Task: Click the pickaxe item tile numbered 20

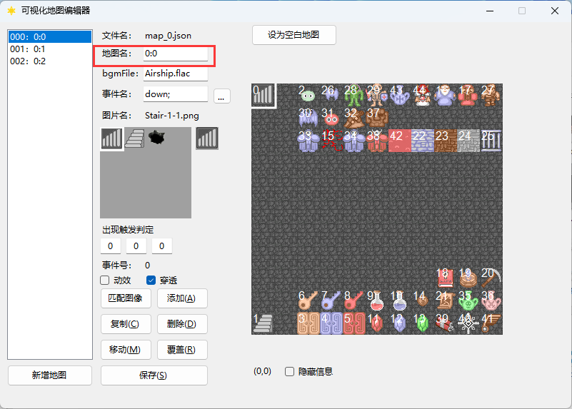Action: point(491,278)
